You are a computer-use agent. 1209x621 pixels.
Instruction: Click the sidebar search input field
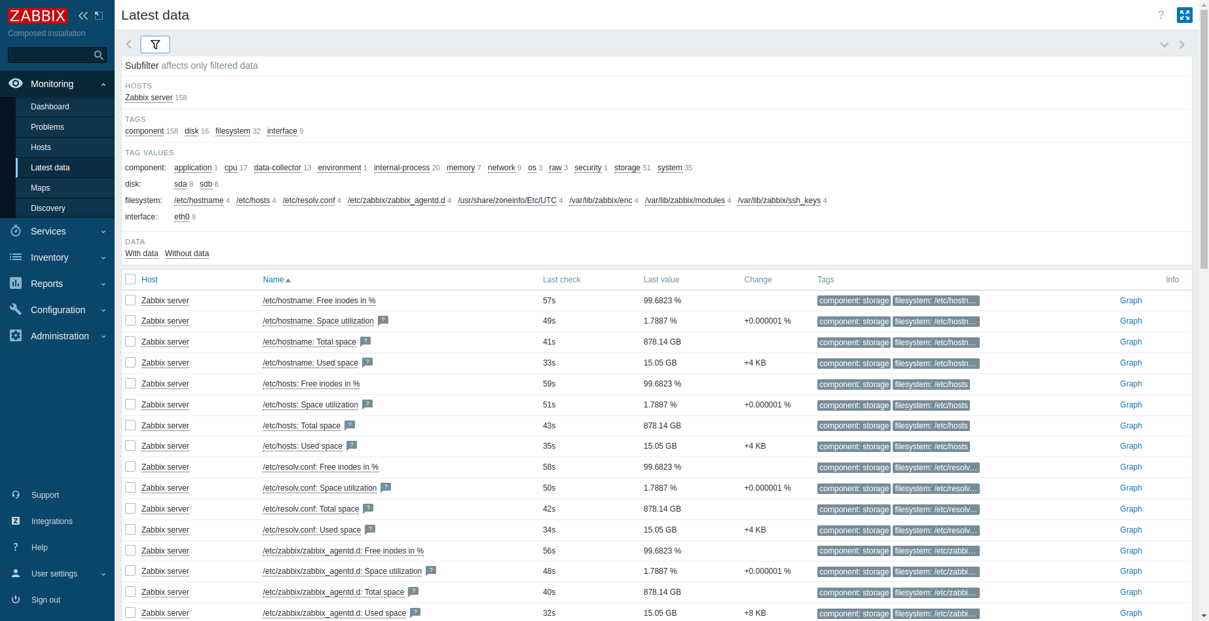click(x=50, y=55)
